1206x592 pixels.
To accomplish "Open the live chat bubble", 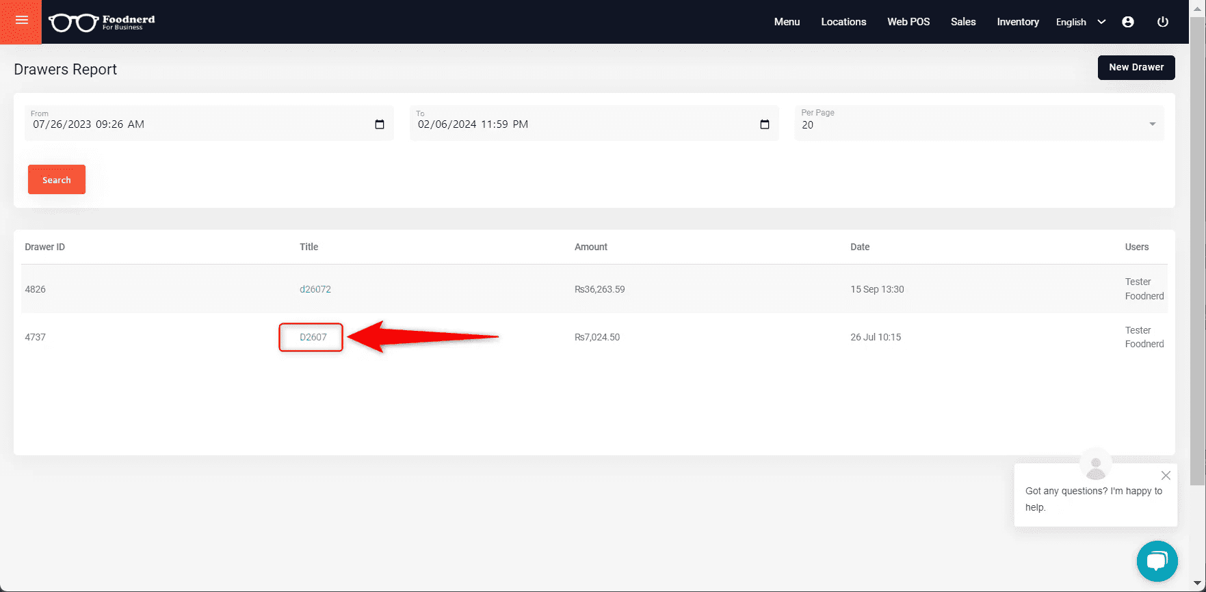I will tap(1157, 561).
